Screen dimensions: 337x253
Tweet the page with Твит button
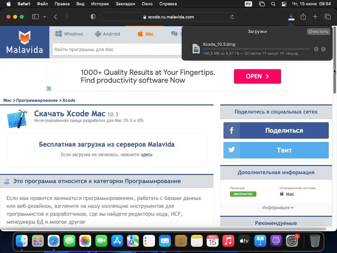click(x=276, y=150)
